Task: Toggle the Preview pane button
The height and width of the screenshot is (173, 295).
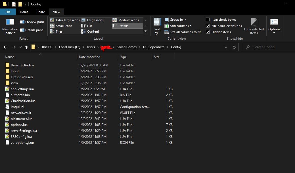Action: click(32, 22)
